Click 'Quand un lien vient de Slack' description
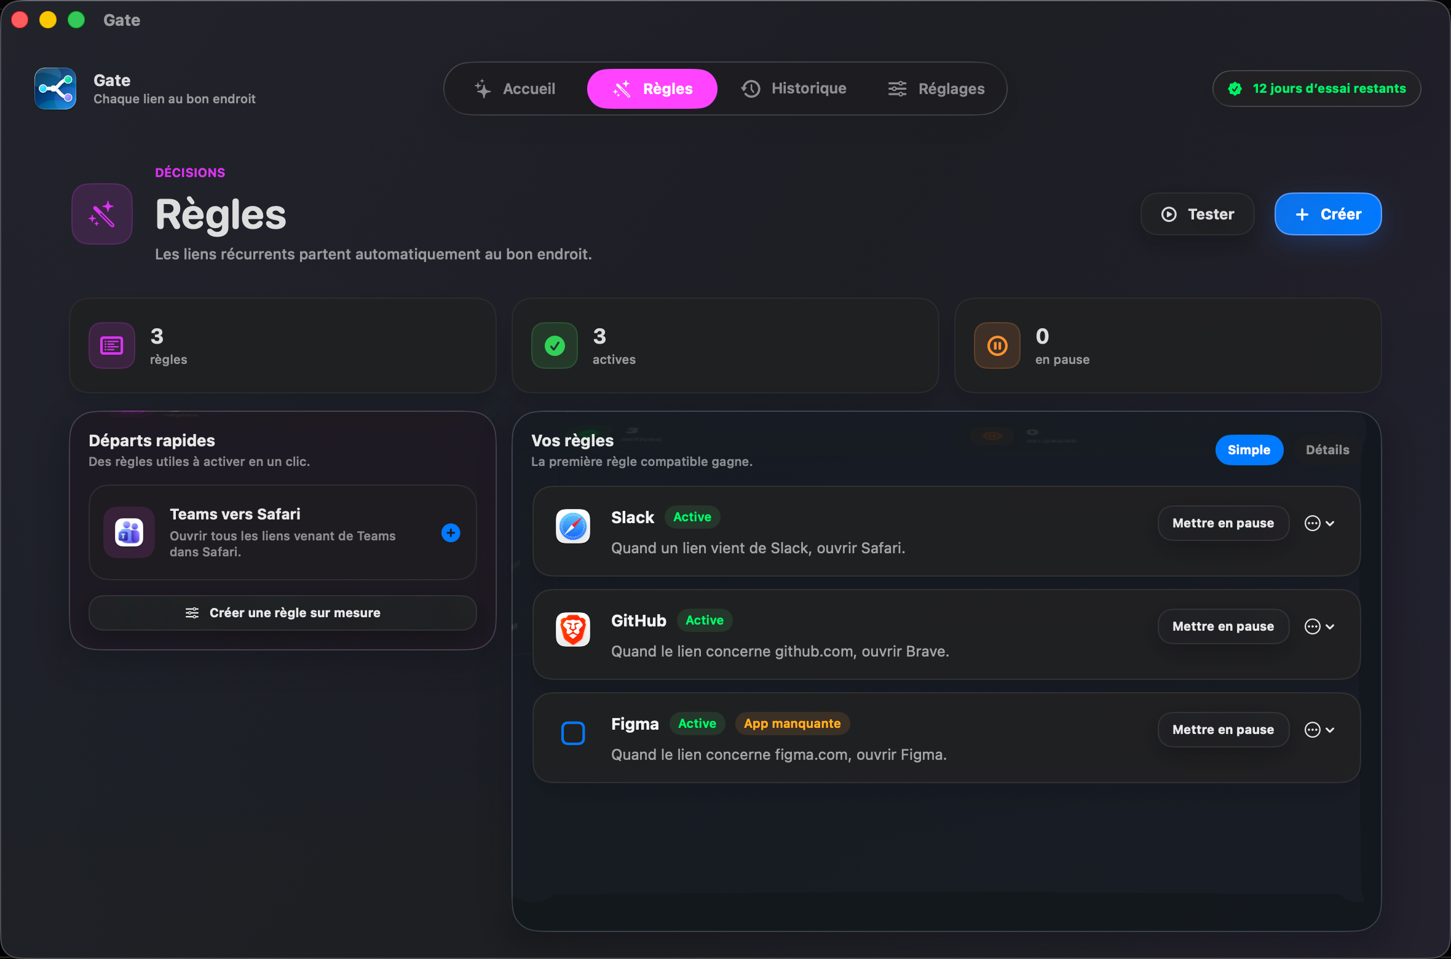1451x959 pixels. 758,548
